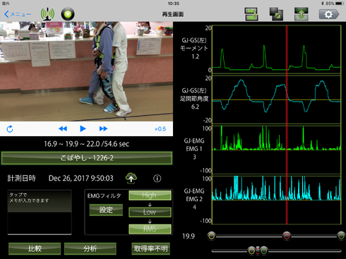
Task: Toggle the High EMG filter
Action: pyautogui.click(x=150, y=195)
